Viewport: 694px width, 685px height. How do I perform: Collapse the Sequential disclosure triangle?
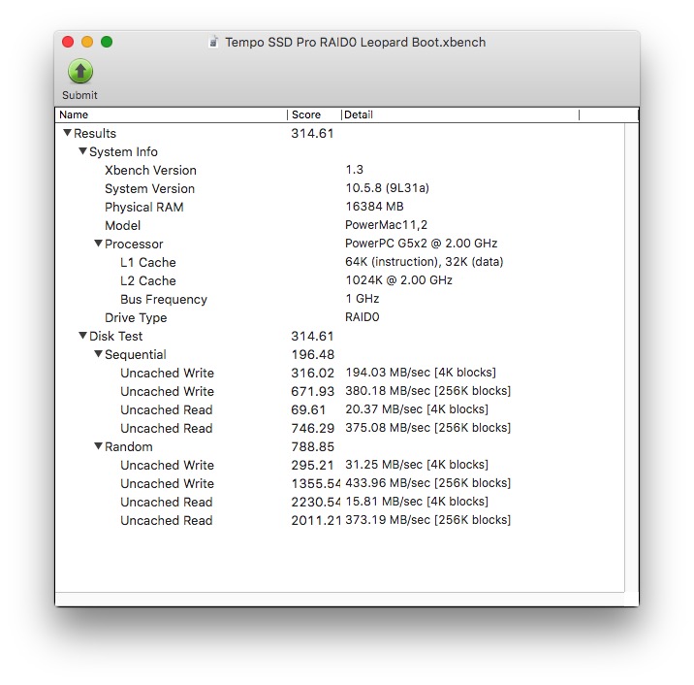[x=98, y=354]
